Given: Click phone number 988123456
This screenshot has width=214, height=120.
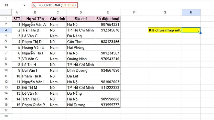Looking at the screenshot, I should [x=108, y=42].
